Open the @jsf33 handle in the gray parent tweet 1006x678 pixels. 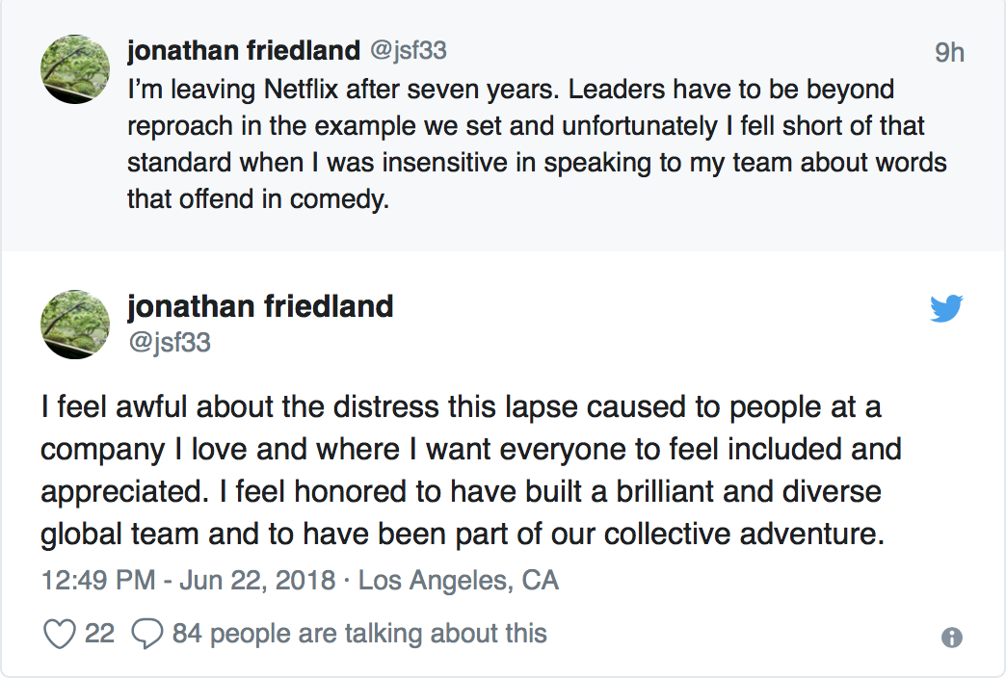[409, 49]
